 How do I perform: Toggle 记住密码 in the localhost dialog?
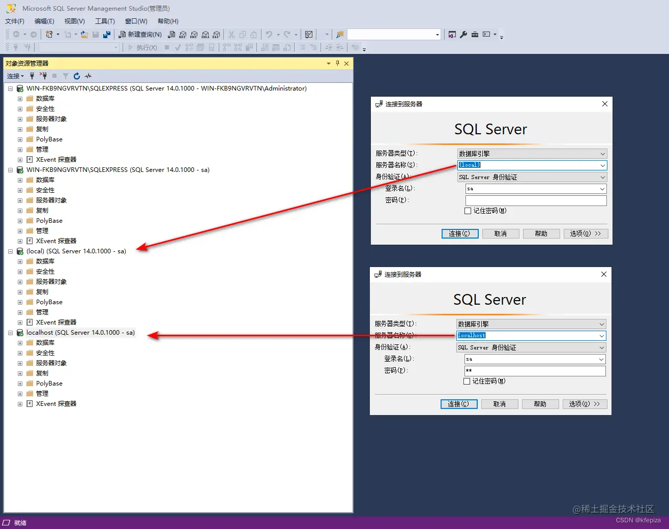pos(467,381)
